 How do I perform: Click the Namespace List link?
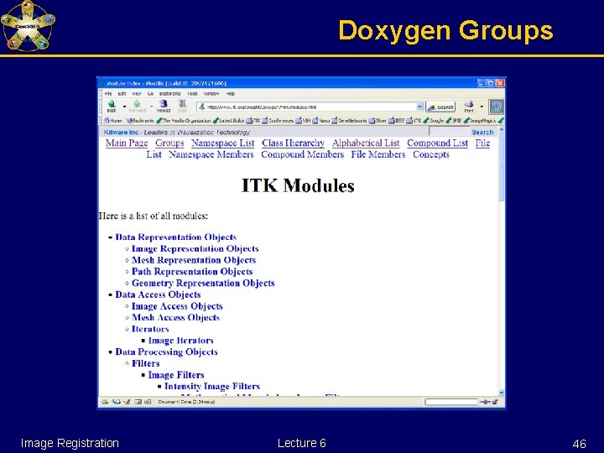pos(222,143)
